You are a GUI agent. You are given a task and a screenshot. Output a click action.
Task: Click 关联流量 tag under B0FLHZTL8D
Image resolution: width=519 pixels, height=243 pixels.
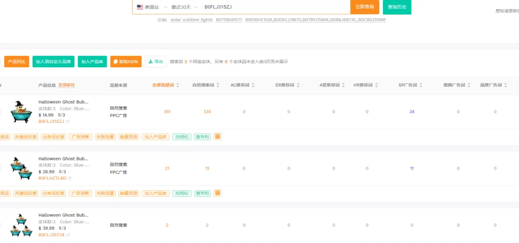coord(105,194)
